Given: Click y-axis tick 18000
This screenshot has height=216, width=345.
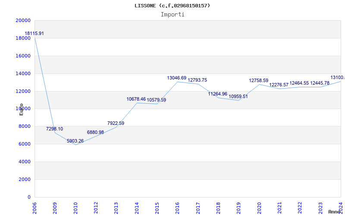Looking at the screenshot, I should tap(23, 38).
